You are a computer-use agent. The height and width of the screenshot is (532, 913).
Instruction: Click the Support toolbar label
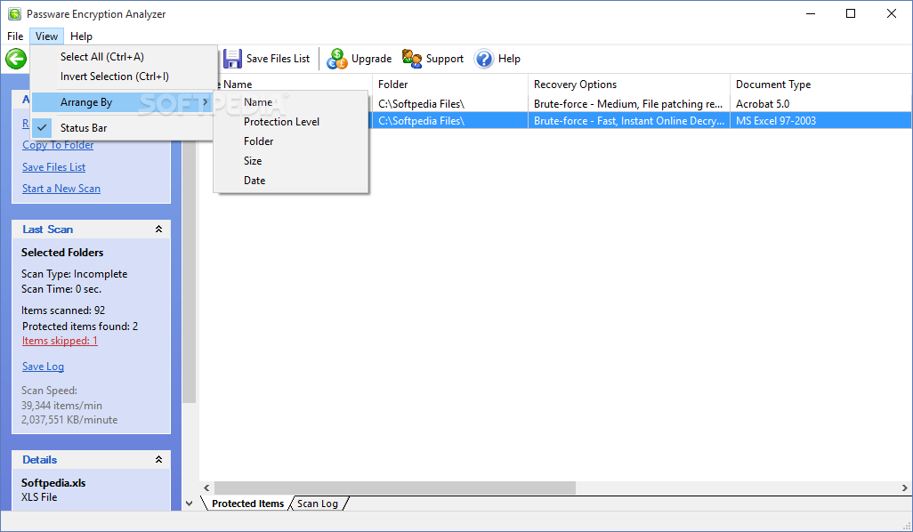(444, 59)
